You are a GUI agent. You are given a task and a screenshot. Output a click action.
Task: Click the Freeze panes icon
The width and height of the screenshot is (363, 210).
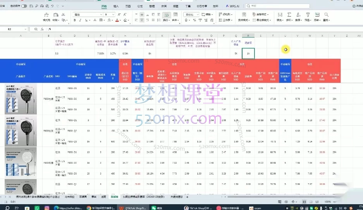click(317, 15)
